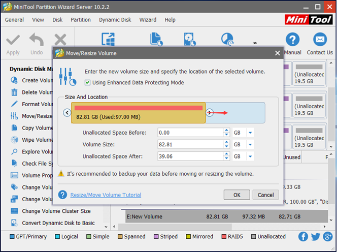Click Cancel in Move/Resize dialog
The image size is (337, 252).
pyautogui.click(x=265, y=195)
